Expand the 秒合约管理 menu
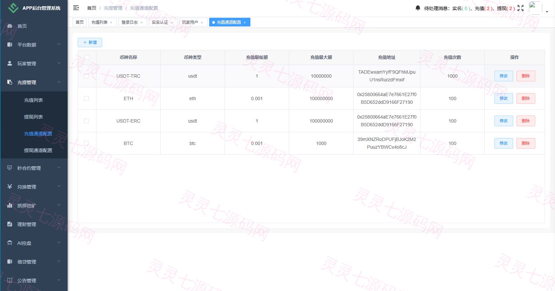 pos(59,167)
